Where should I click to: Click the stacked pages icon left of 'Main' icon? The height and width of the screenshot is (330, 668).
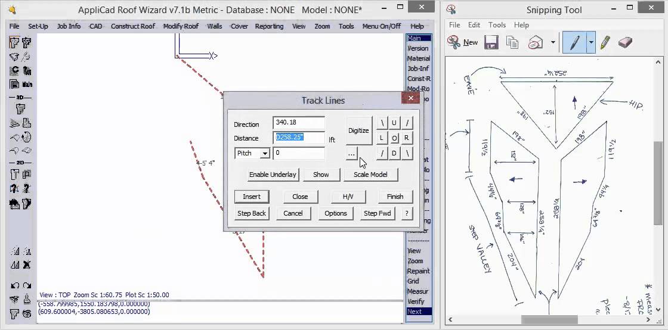pos(14,84)
